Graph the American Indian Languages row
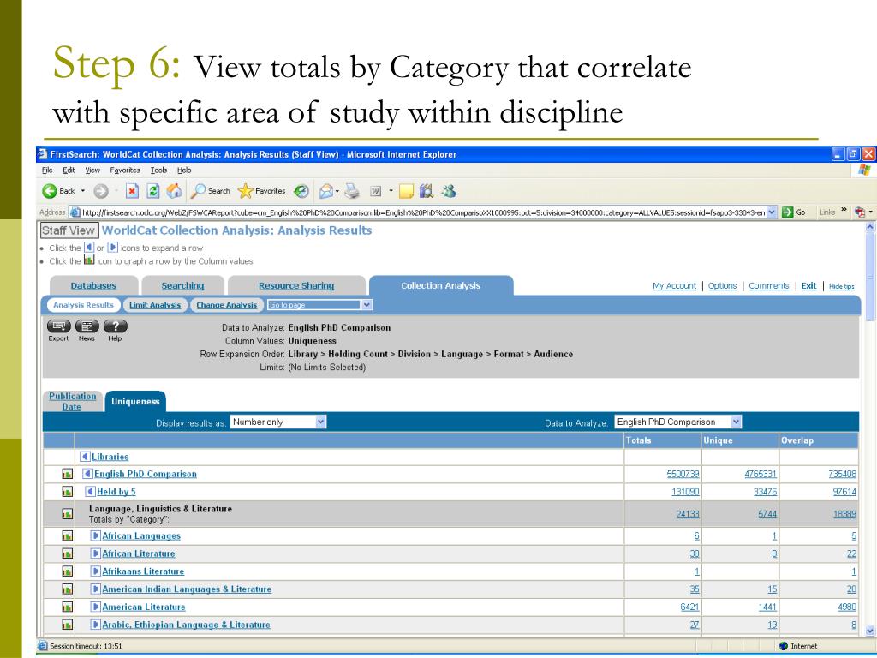 click(67, 589)
